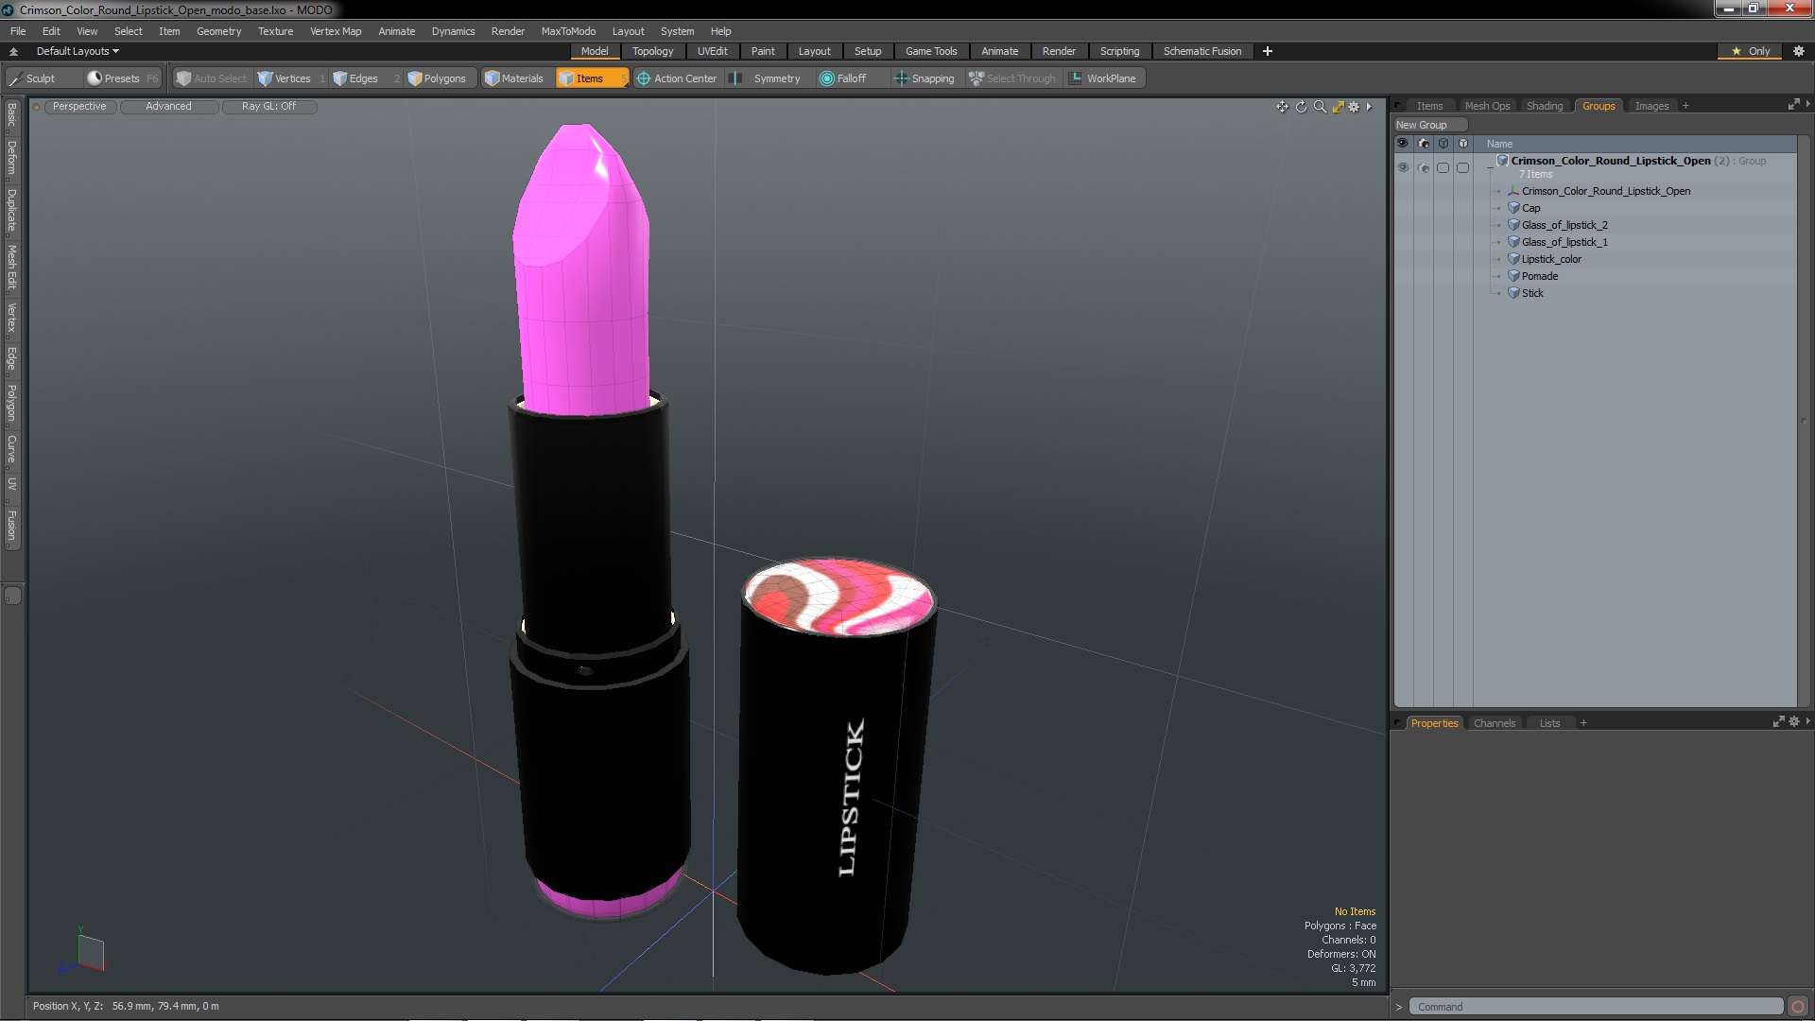The image size is (1815, 1021).
Task: Activate the Snapping tool
Action: click(925, 78)
